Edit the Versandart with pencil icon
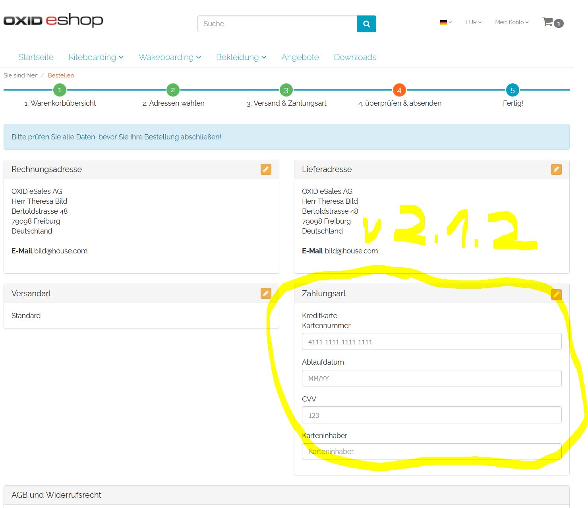Screen dimensions: 588x508 (266, 294)
